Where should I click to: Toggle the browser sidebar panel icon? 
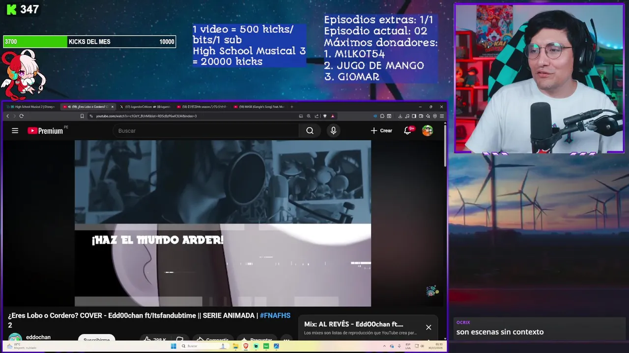click(414, 116)
